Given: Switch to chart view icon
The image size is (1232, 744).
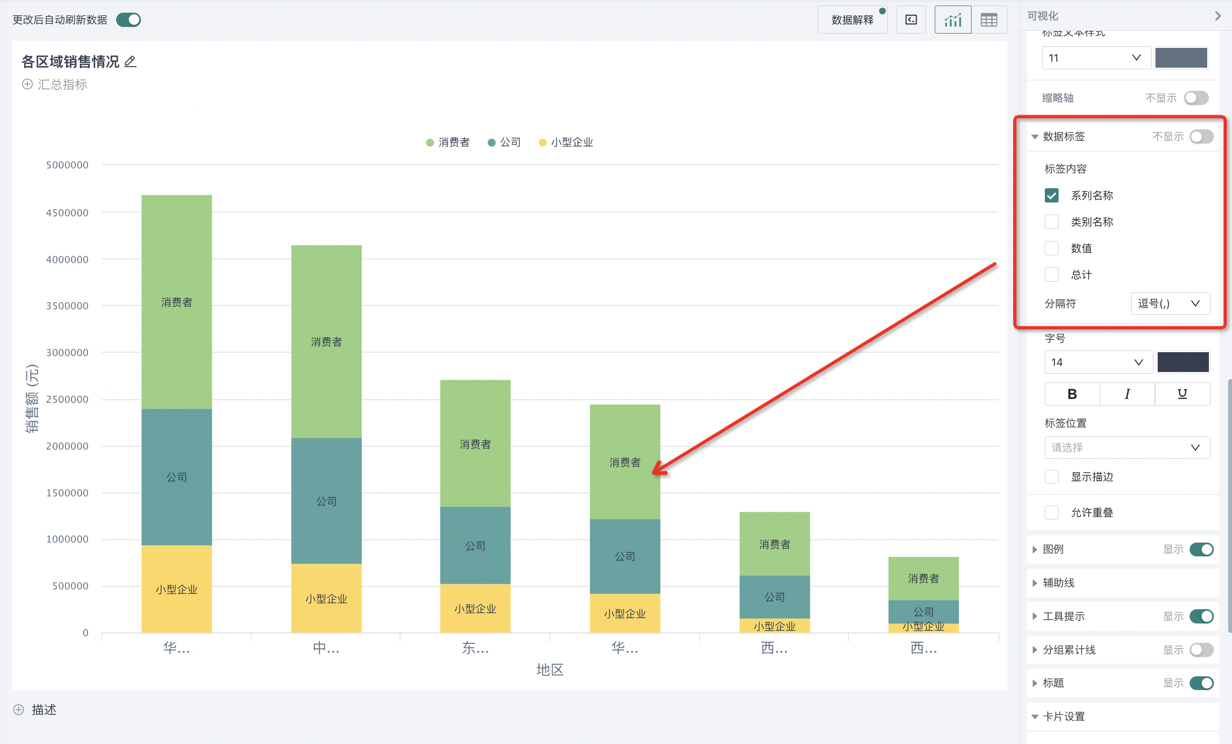Looking at the screenshot, I should point(952,20).
